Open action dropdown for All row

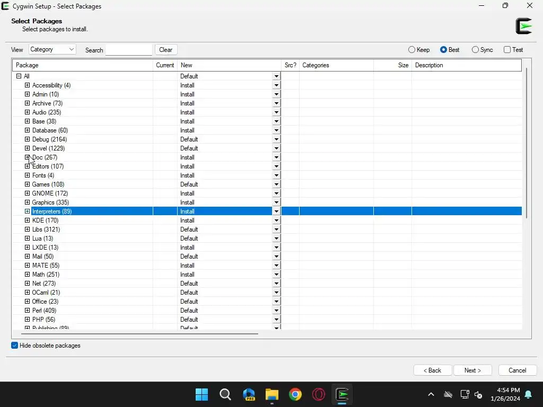pyautogui.click(x=276, y=76)
